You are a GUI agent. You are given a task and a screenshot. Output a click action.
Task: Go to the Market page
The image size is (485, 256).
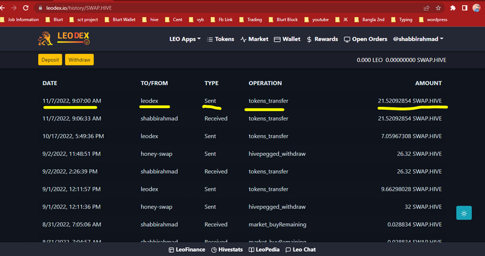pyautogui.click(x=254, y=39)
